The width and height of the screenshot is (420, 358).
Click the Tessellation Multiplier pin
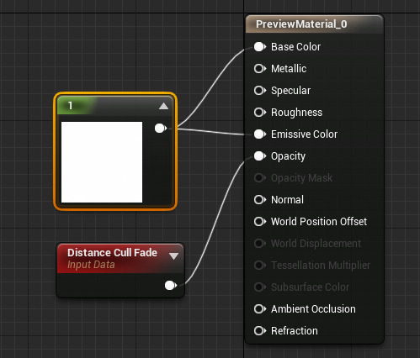pos(260,266)
